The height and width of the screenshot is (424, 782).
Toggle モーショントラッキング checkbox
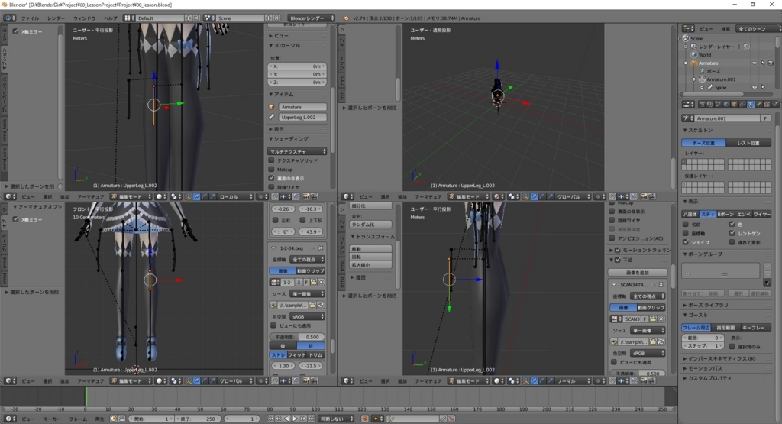pyautogui.click(x=617, y=251)
